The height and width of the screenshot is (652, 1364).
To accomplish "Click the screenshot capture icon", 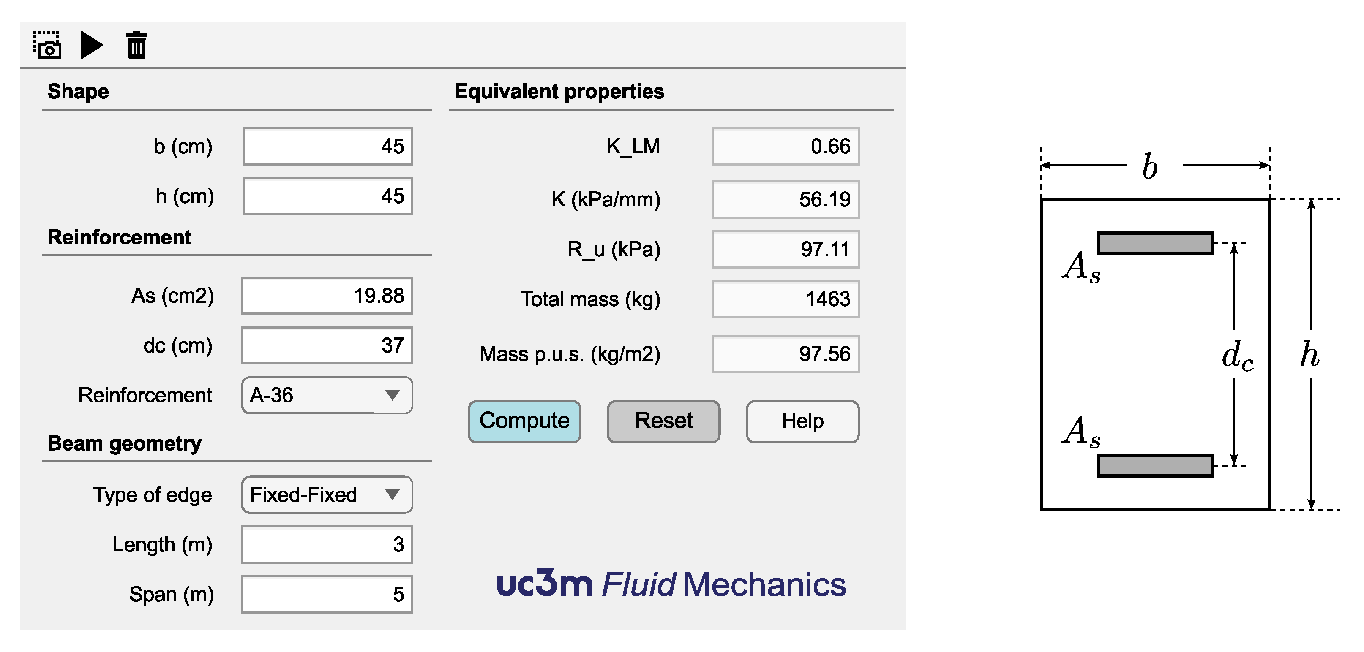I will (x=48, y=45).
